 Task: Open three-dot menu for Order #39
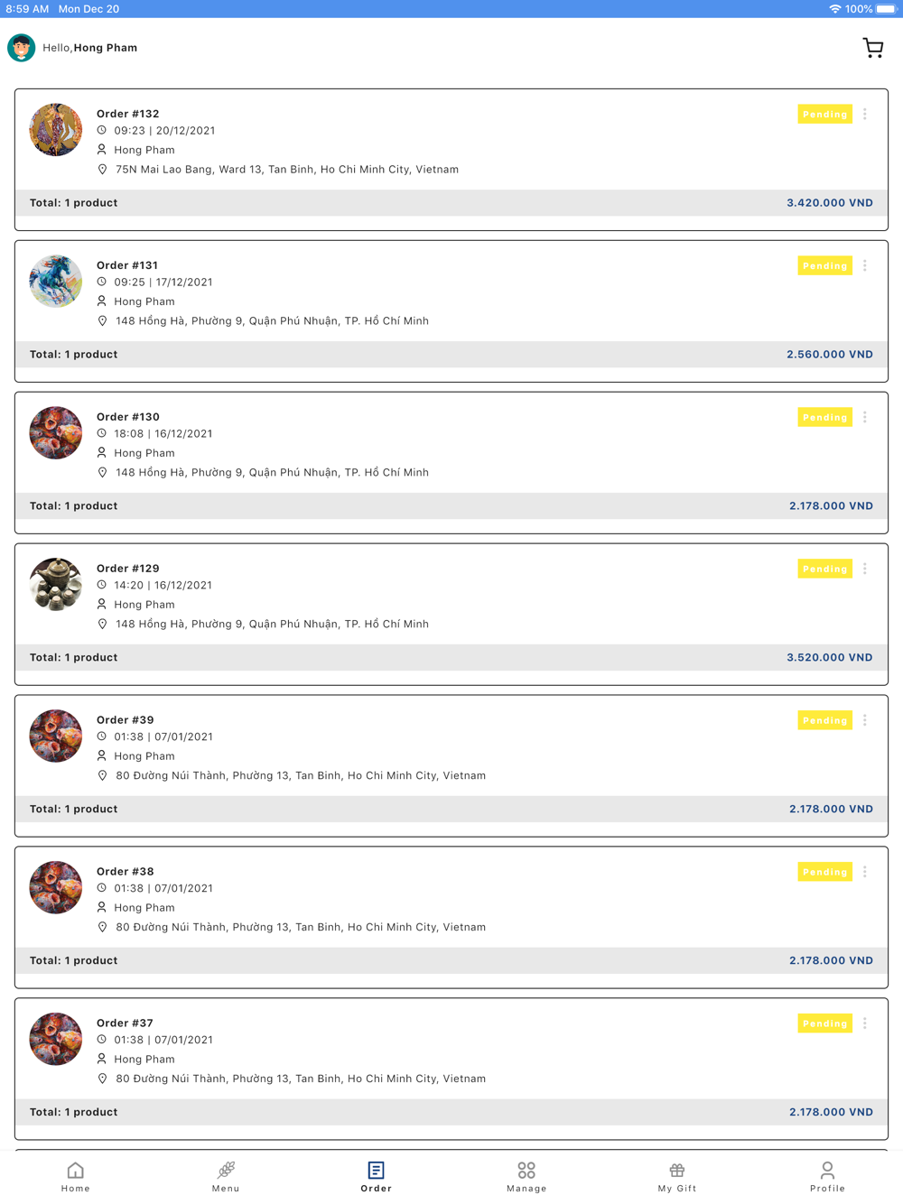pyautogui.click(x=865, y=721)
